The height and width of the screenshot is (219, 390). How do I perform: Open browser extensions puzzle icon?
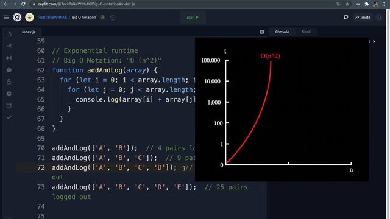point(367,4)
